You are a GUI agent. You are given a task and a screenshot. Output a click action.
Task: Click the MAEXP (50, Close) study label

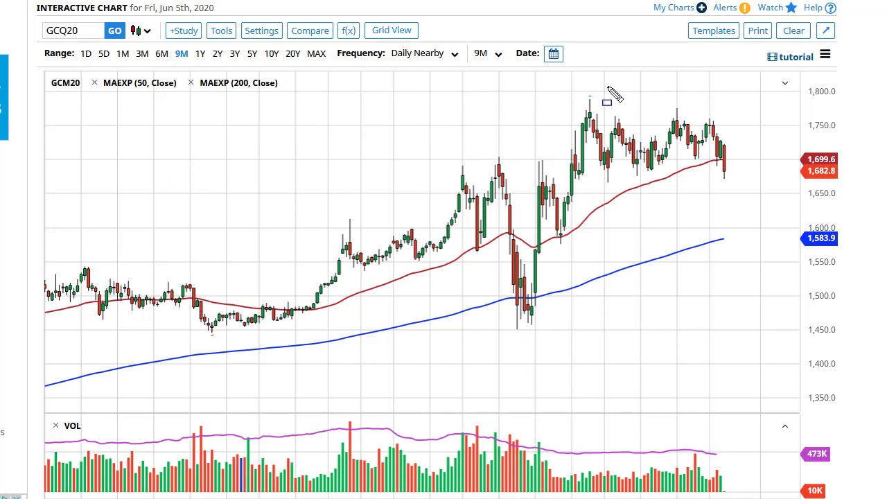[139, 82]
